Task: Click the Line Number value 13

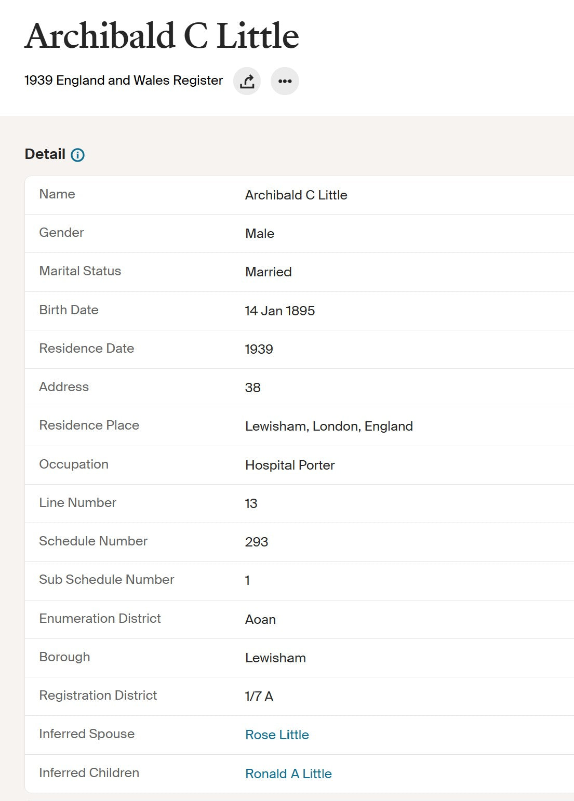Action: tap(251, 503)
